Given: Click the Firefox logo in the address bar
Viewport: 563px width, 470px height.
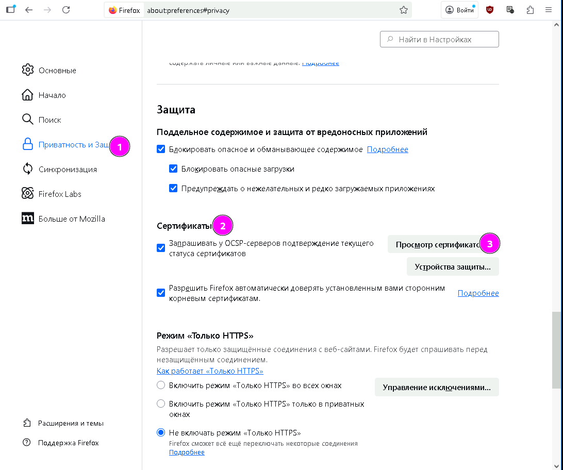Looking at the screenshot, I should tap(113, 10).
